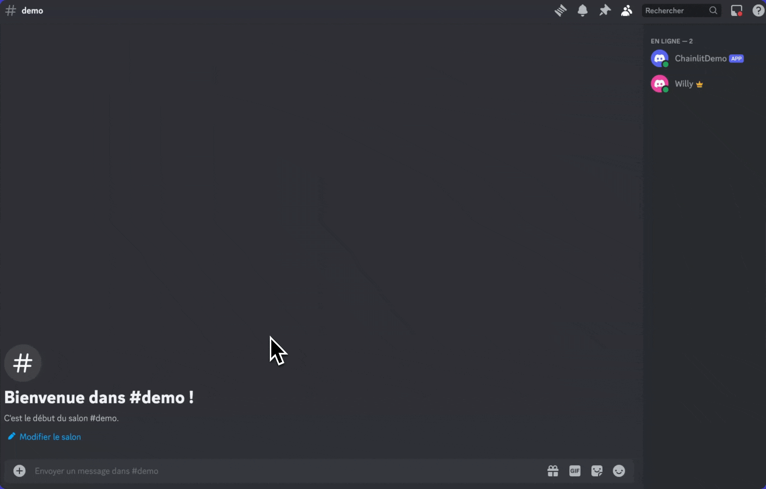
Task: Click the demo channel name in header
Action: click(x=32, y=10)
